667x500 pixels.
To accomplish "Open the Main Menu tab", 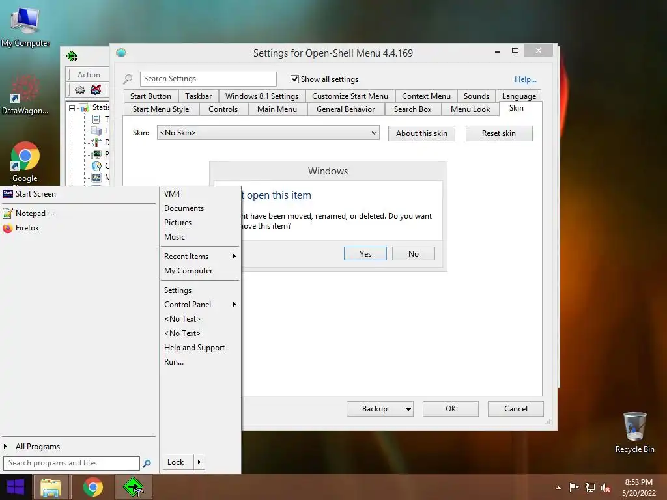I will tap(277, 109).
